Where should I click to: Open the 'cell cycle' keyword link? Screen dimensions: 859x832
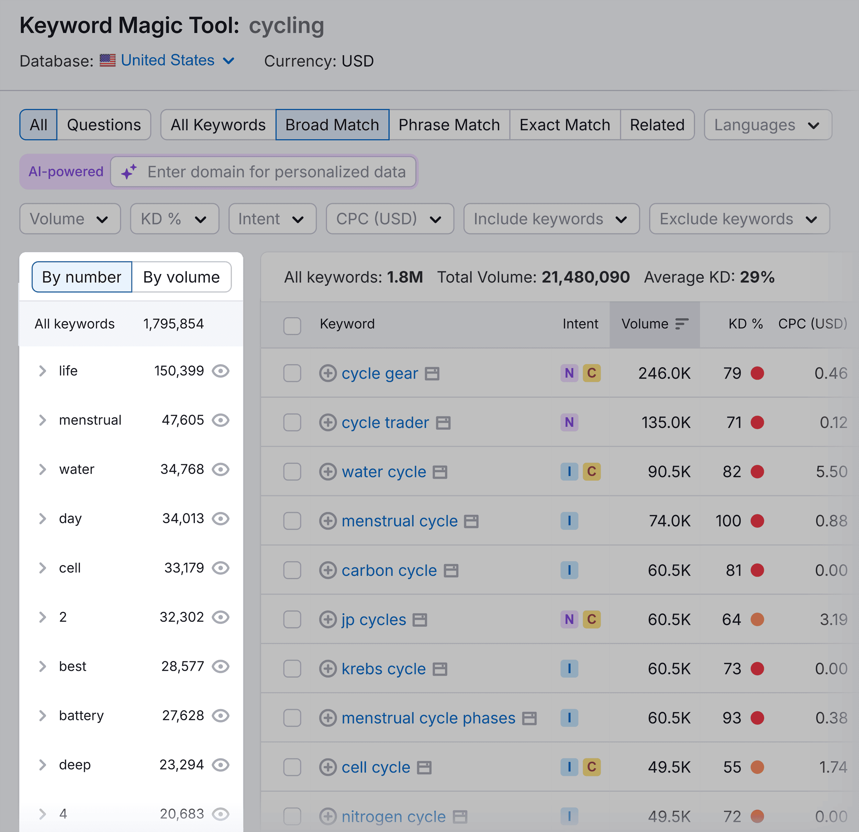coord(376,767)
